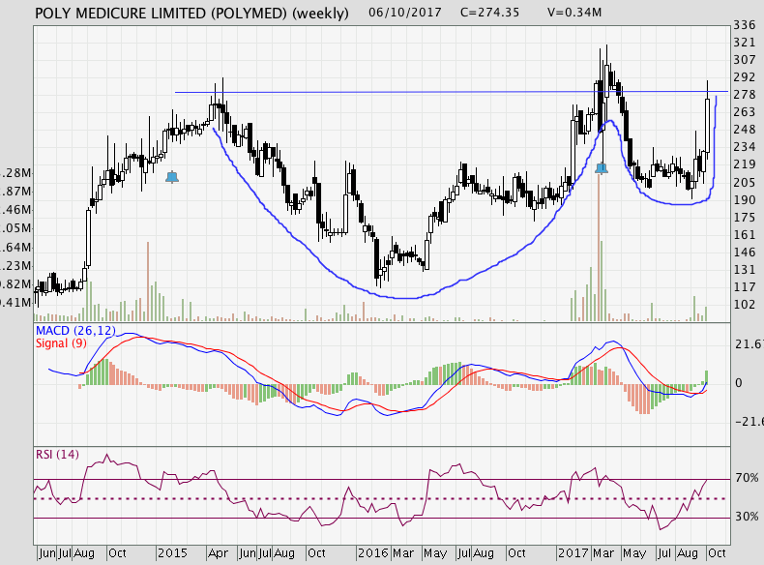
Task: Click the 1.64M volume axis label
Action: pos(17,247)
